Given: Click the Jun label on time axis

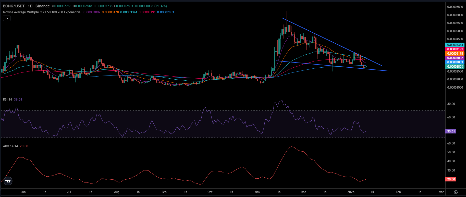Looking at the screenshot, I should [x=23, y=192].
